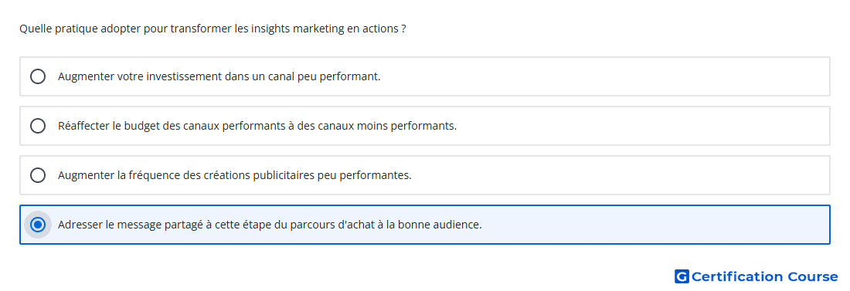
Task: Click the label 'Augmenter la fréquence des créations publicitaires'
Action: (x=193, y=175)
